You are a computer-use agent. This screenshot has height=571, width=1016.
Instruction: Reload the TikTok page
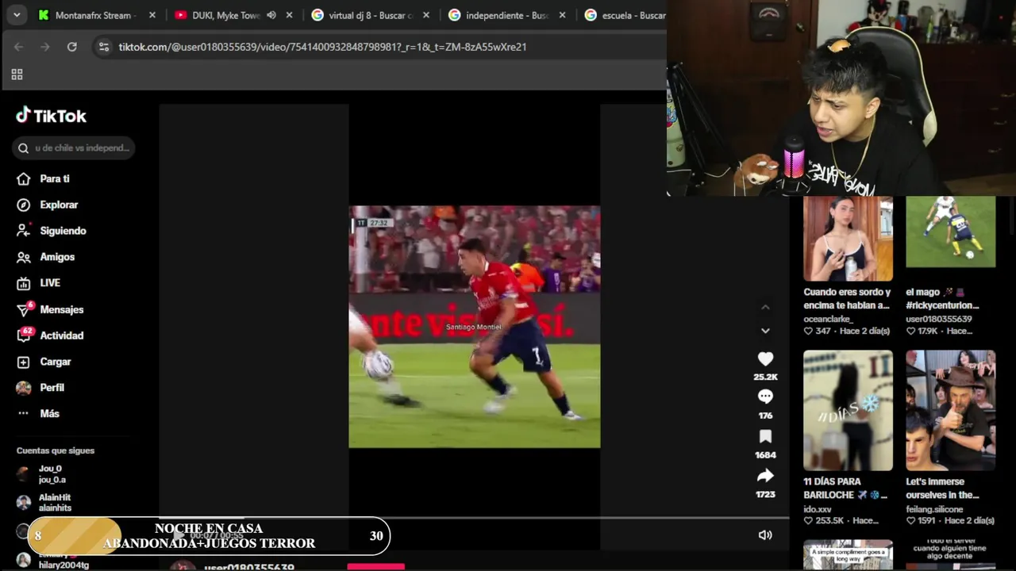72,47
